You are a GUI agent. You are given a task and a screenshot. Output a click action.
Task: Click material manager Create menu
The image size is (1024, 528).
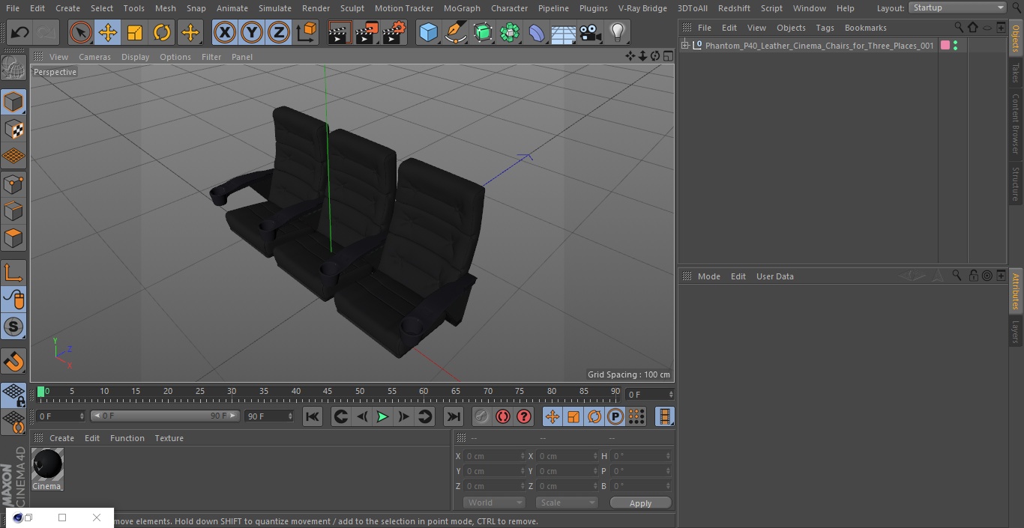pyautogui.click(x=61, y=438)
